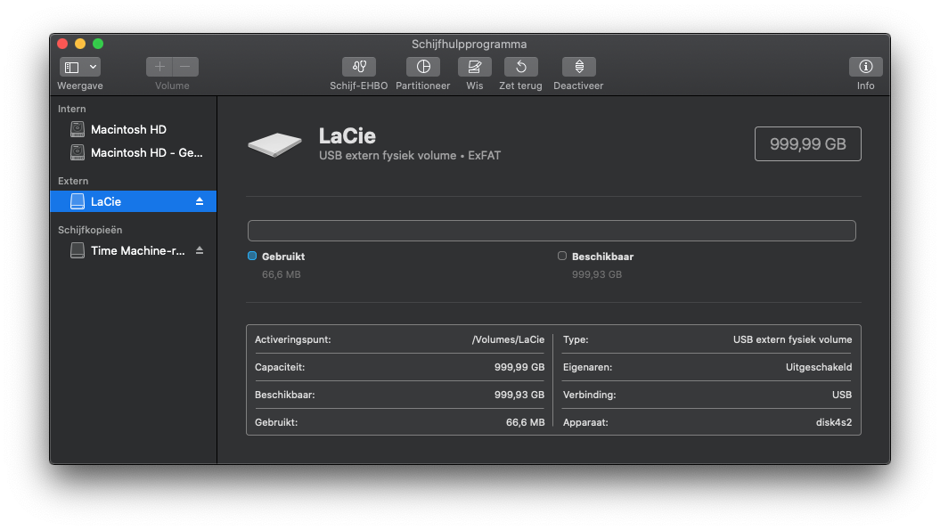This screenshot has width=940, height=530.
Task: Close the Schijfhulpprogramma window
Action: 62,44
